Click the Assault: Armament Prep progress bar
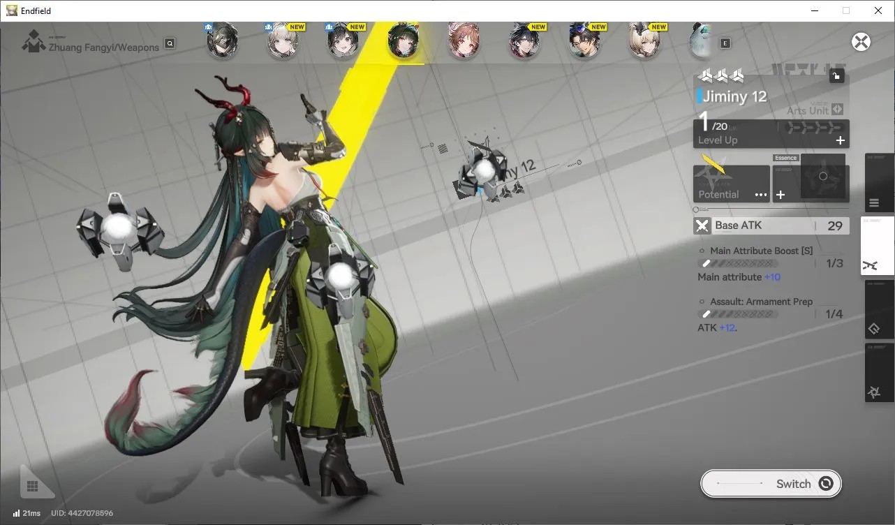 (x=737, y=314)
